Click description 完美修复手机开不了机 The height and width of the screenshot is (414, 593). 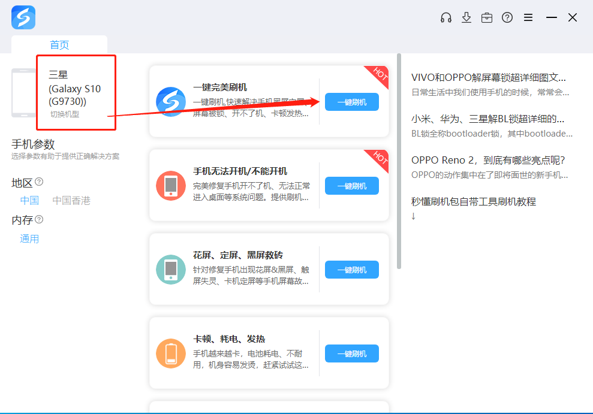(x=251, y=192)
